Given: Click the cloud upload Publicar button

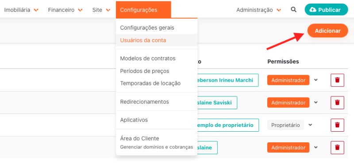Looking at the screenshot, I should [326, 10].
